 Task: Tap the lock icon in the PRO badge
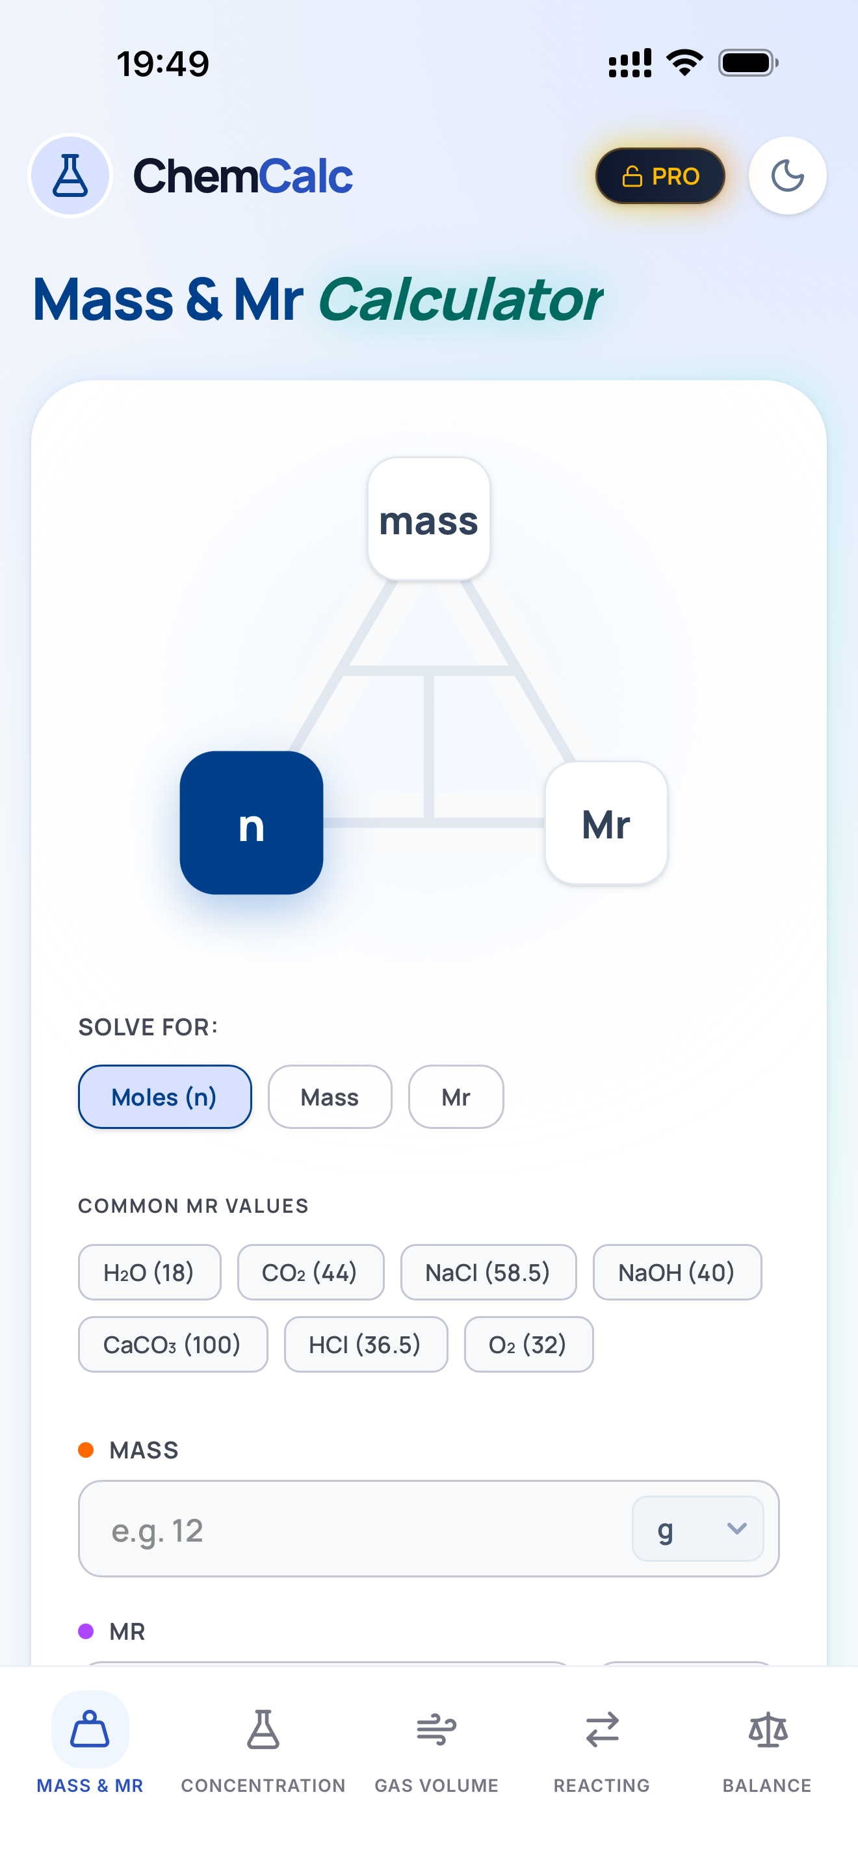point(631,175)
